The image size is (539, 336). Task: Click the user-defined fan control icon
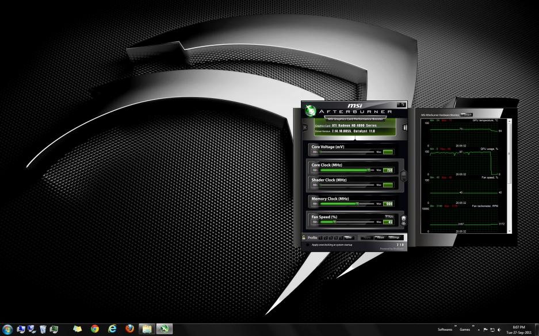404,221
